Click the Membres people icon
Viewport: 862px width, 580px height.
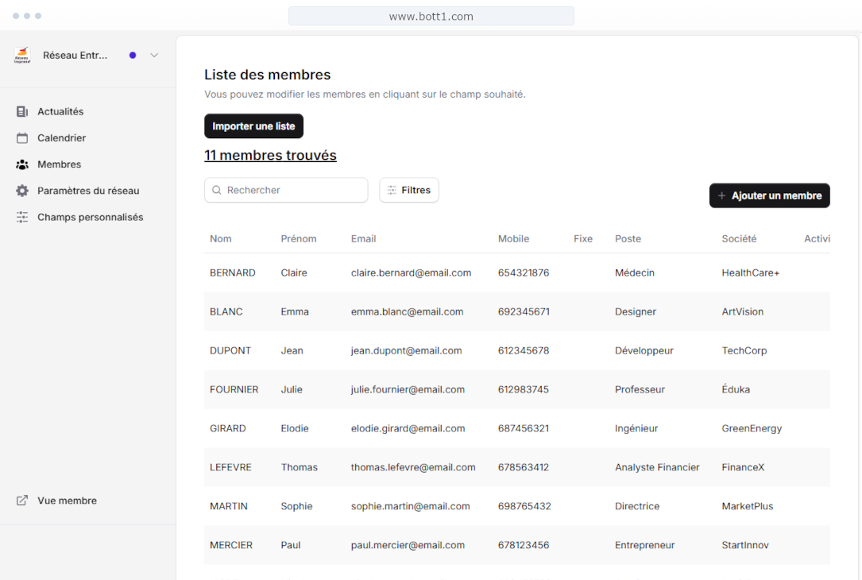tap(22, 164)
